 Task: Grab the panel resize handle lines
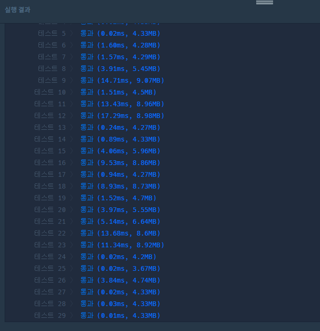point(265,2)
